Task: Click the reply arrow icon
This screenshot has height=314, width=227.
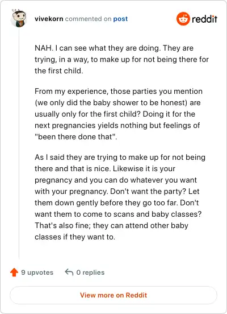Action: click(69, 272)
